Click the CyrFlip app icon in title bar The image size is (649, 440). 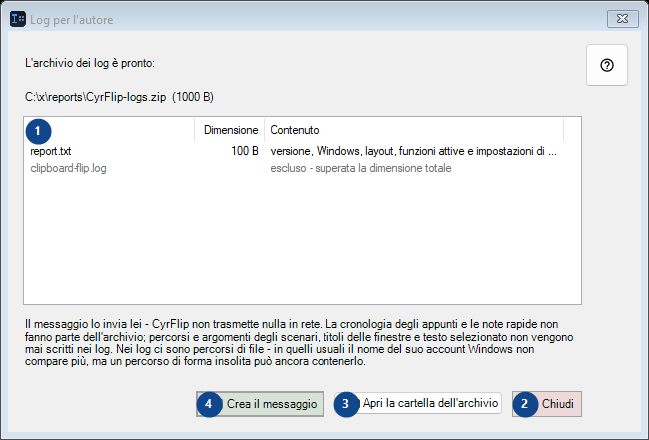[18, 19]
